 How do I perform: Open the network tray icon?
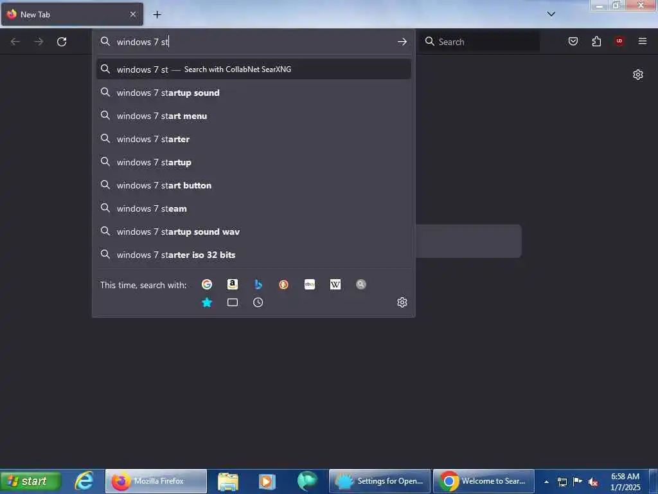click(562, 482)
